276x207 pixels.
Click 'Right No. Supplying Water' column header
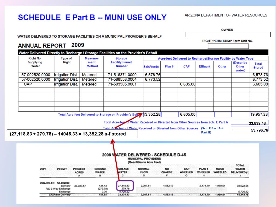(35, 62)
